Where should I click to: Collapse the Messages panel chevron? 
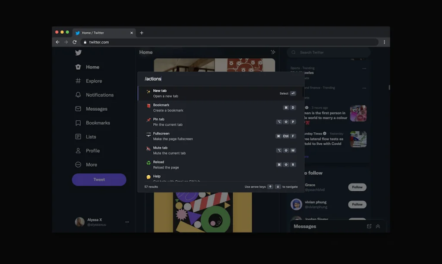[x=378, y=226]
